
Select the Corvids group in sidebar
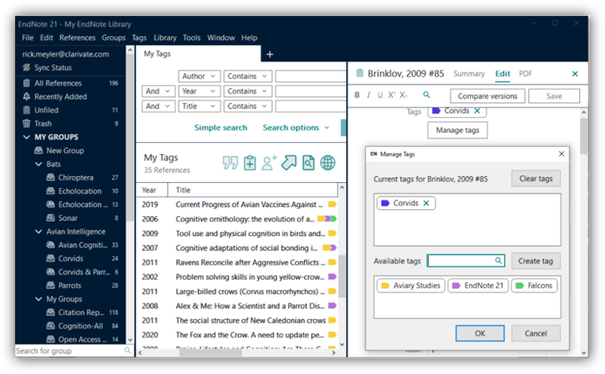[71, 258]
